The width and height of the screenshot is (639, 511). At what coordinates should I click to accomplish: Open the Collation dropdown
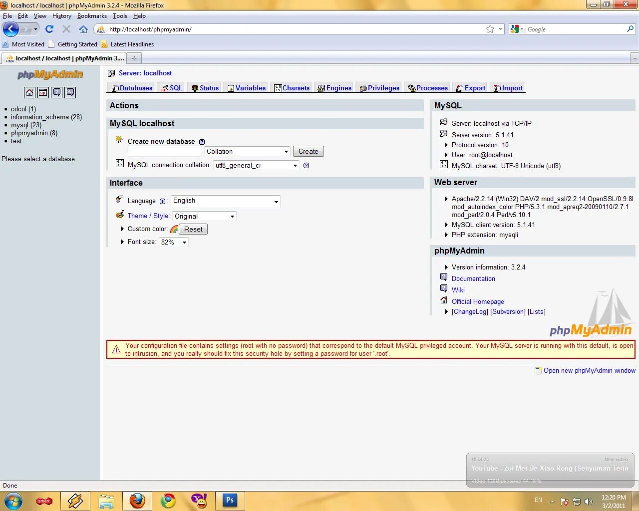pyautogui.click(x=247, y=151)
